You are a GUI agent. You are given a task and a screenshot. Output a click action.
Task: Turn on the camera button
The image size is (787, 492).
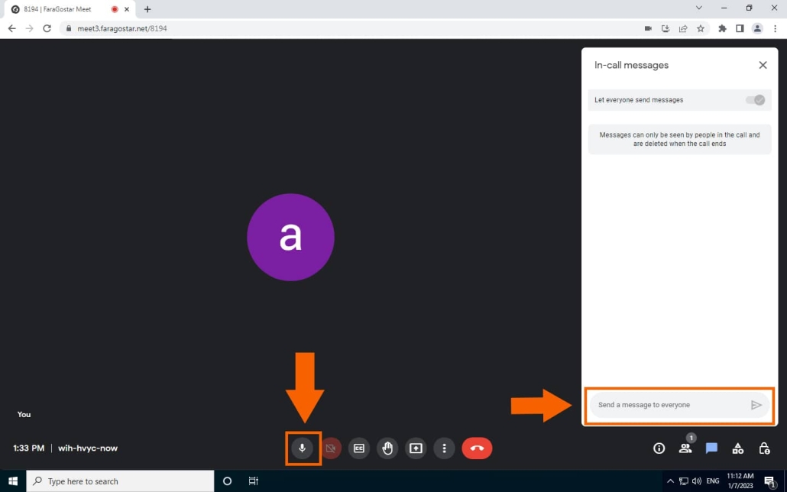point(331,448)
